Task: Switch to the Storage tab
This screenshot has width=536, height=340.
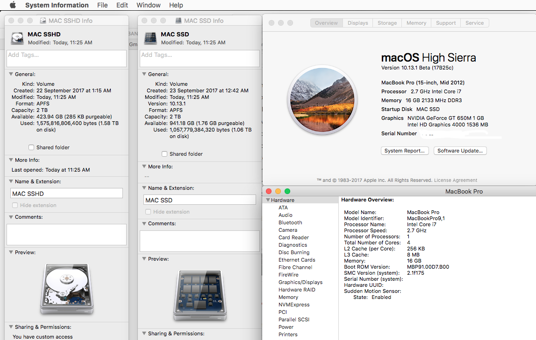Action: coord(387,23)
